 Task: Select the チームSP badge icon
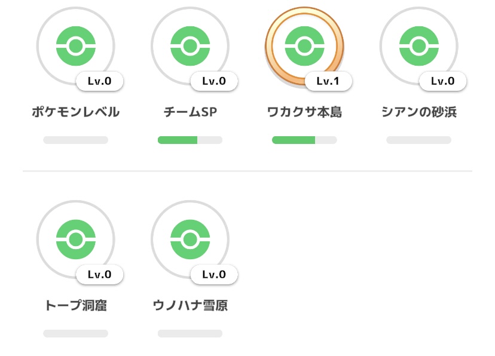[x=190, y=46]
